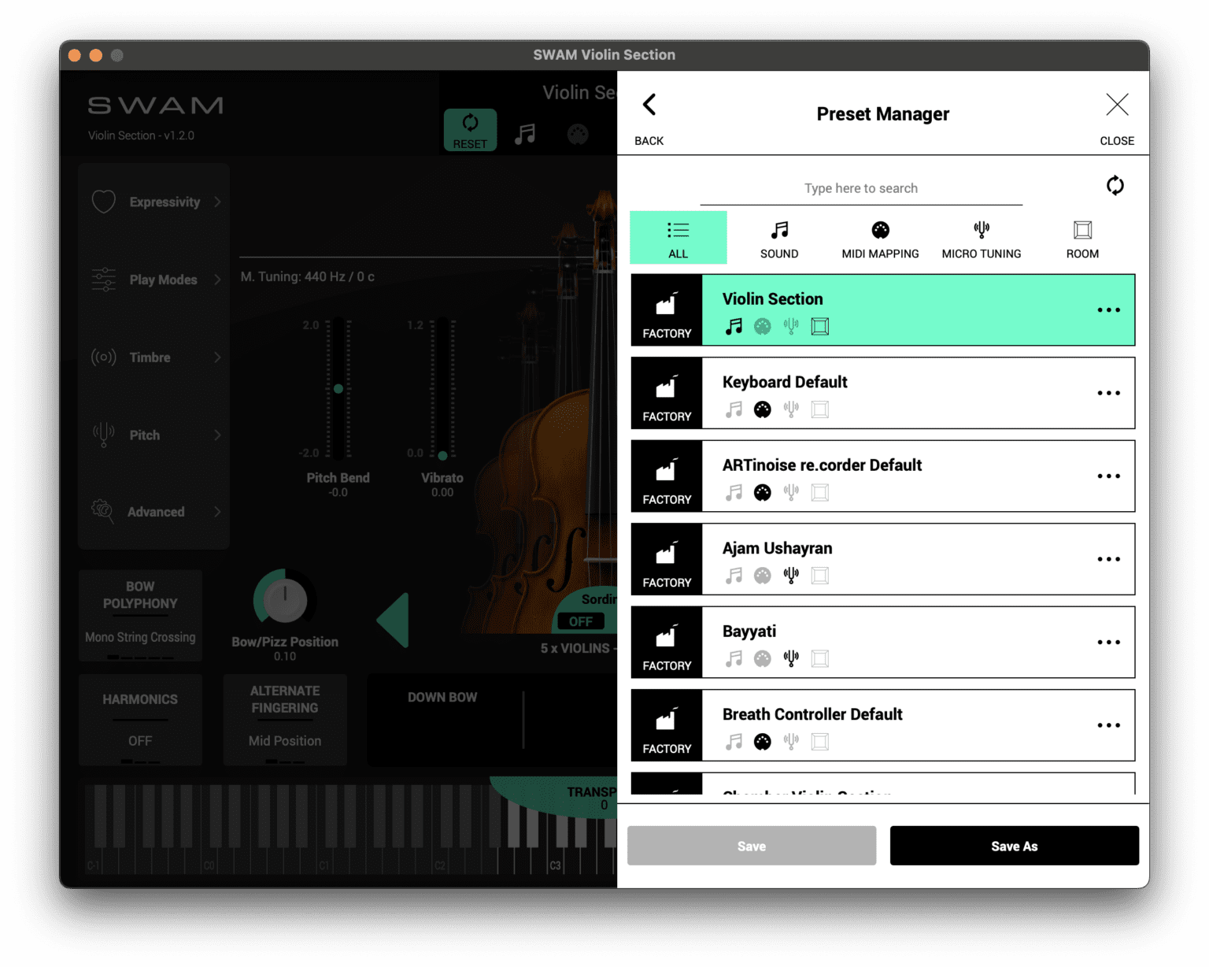Click the preset search field
Screen dimensions: 1209x967
coord(861,188)
